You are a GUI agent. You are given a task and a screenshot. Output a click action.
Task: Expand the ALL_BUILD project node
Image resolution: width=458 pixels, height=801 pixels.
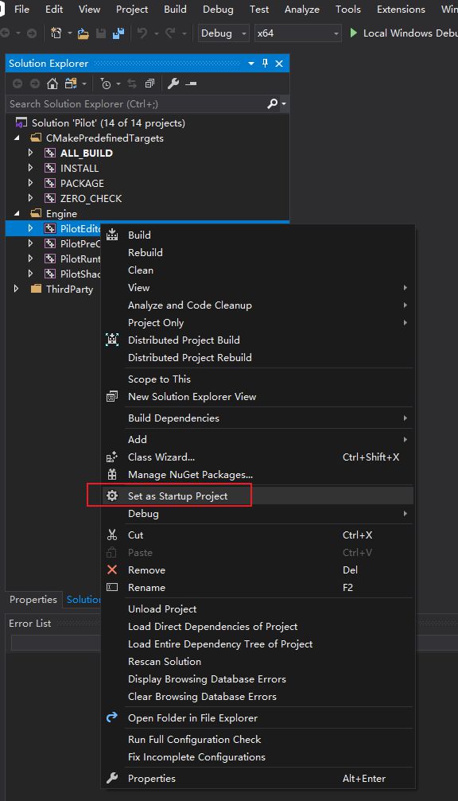(x=30, y=153)
